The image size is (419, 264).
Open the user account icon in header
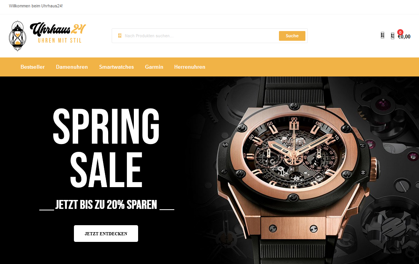382,35
